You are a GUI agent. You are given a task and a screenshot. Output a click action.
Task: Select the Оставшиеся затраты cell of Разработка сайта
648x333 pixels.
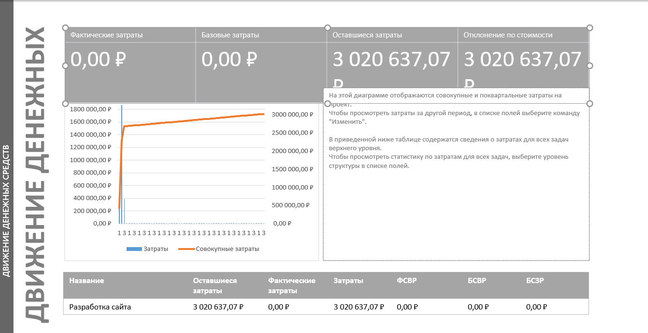point(218,307)
